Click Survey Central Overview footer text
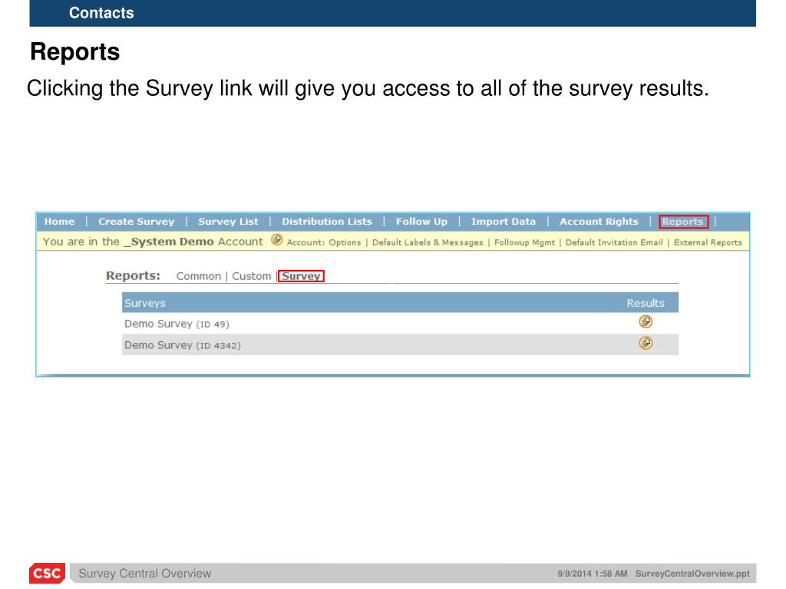The height and width of the screenshot is (589, 786). [x=145, y=574]
